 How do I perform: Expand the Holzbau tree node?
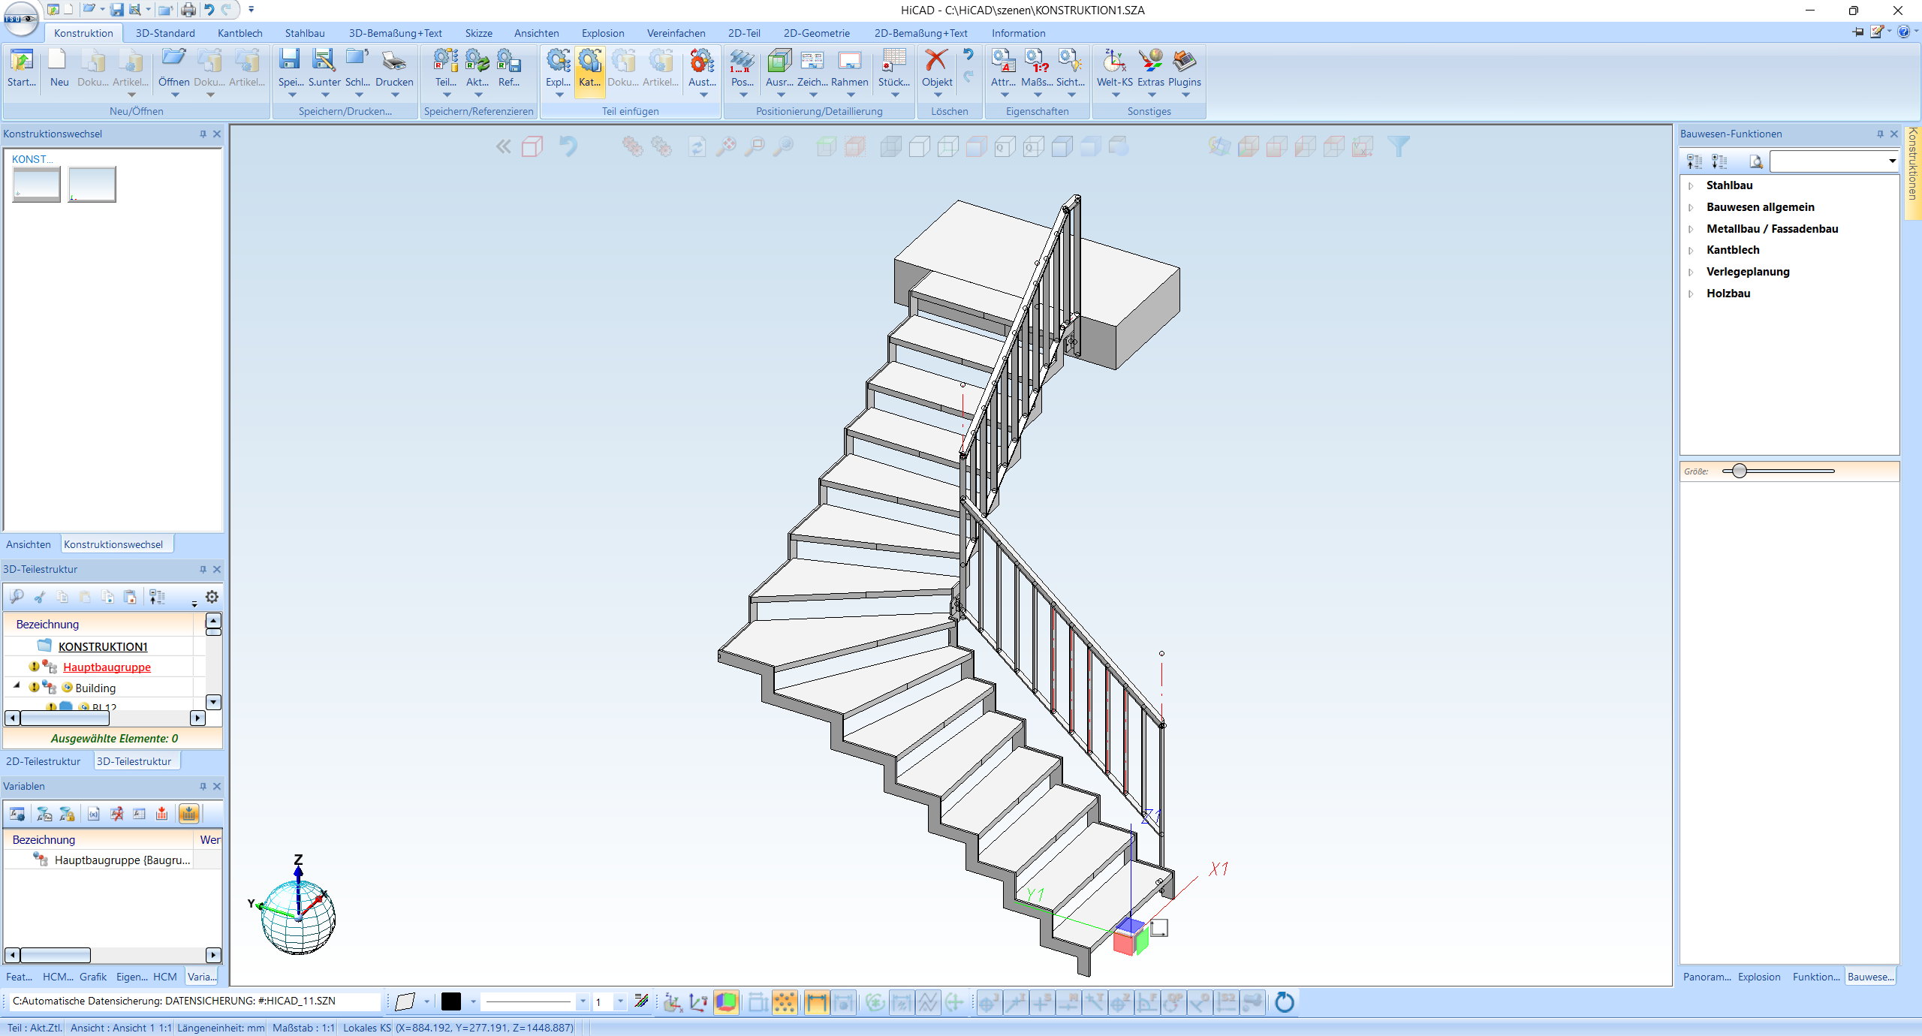tap(1691, 294)
